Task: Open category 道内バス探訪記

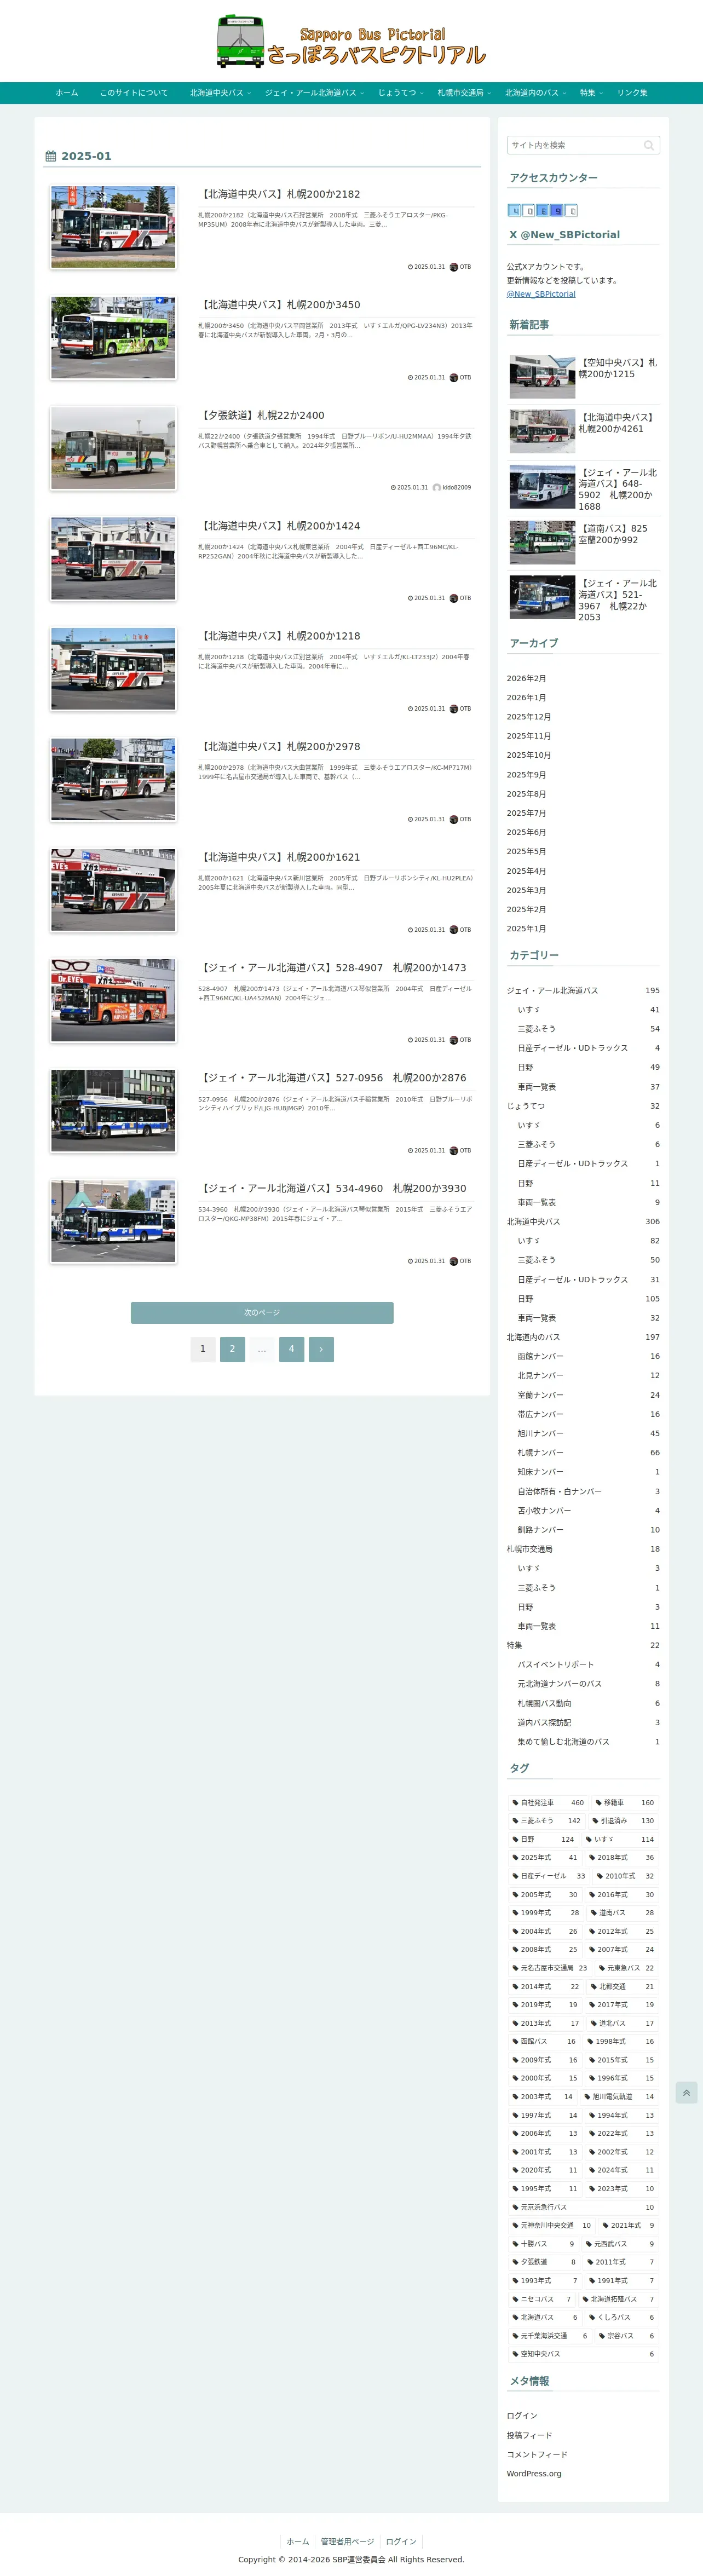Action: (x=588, y=1723)
